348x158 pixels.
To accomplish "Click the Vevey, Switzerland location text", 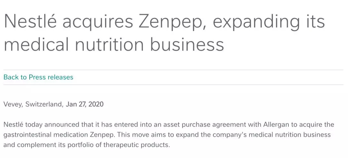I will click(x=33, y=104).
